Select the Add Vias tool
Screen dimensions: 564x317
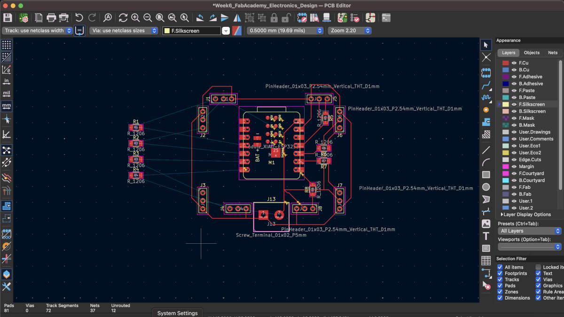point(486,109)
